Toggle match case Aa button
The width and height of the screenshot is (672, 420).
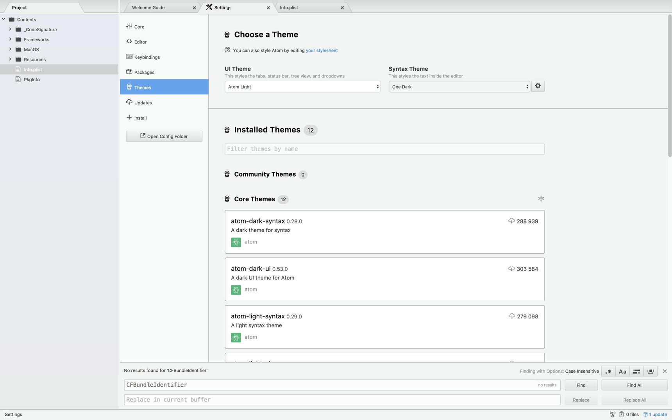pos(622,371)
